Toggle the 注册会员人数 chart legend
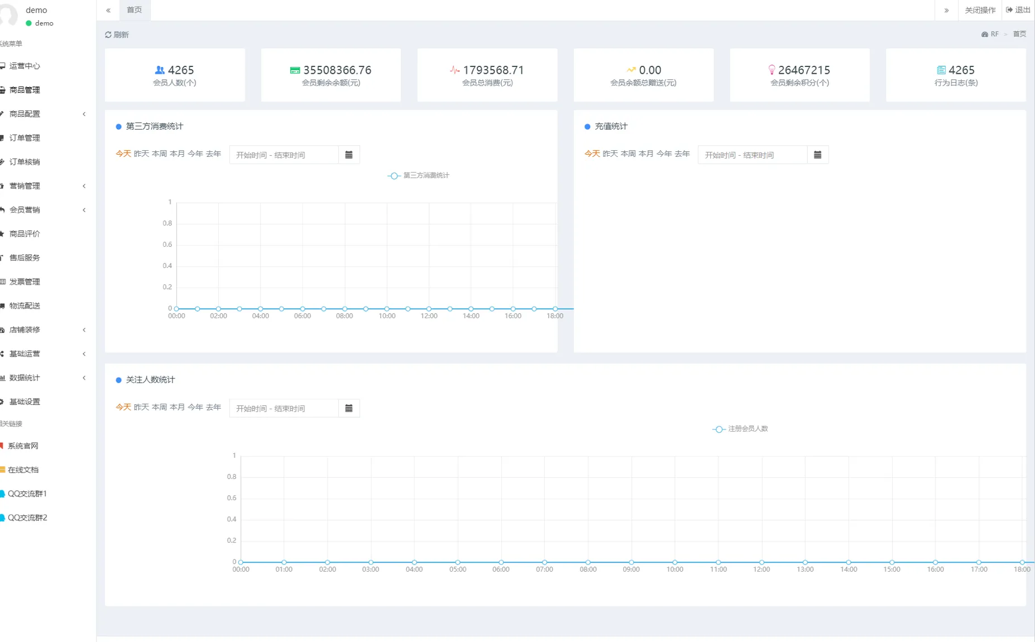Image resolution: width=1035 pixels, height=642 pixels. point(740,429)
